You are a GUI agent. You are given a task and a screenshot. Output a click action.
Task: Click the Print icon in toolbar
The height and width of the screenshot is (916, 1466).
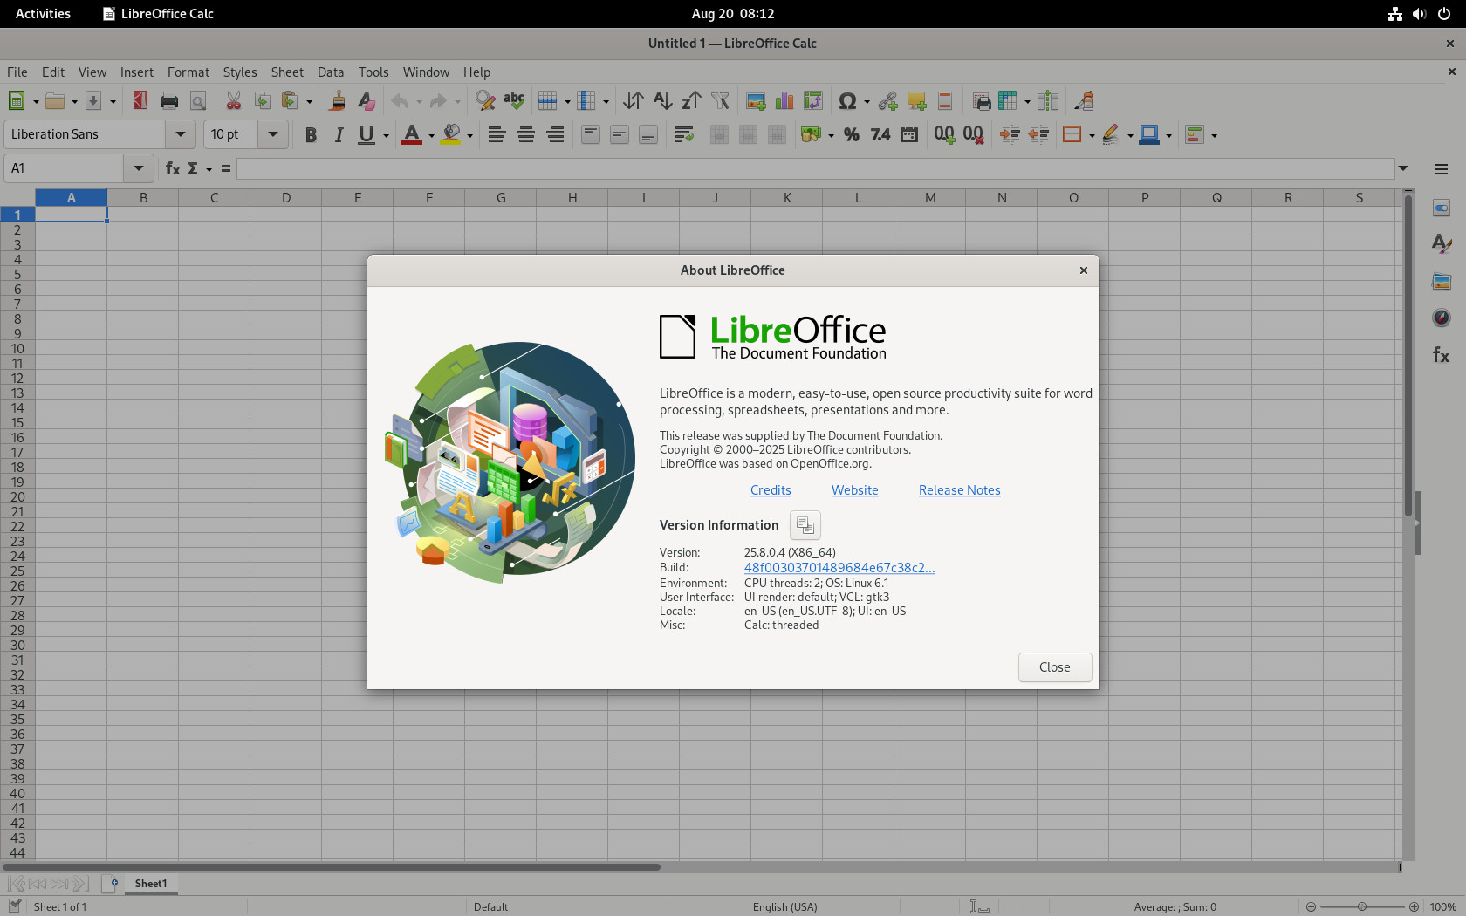click(169, 101)
